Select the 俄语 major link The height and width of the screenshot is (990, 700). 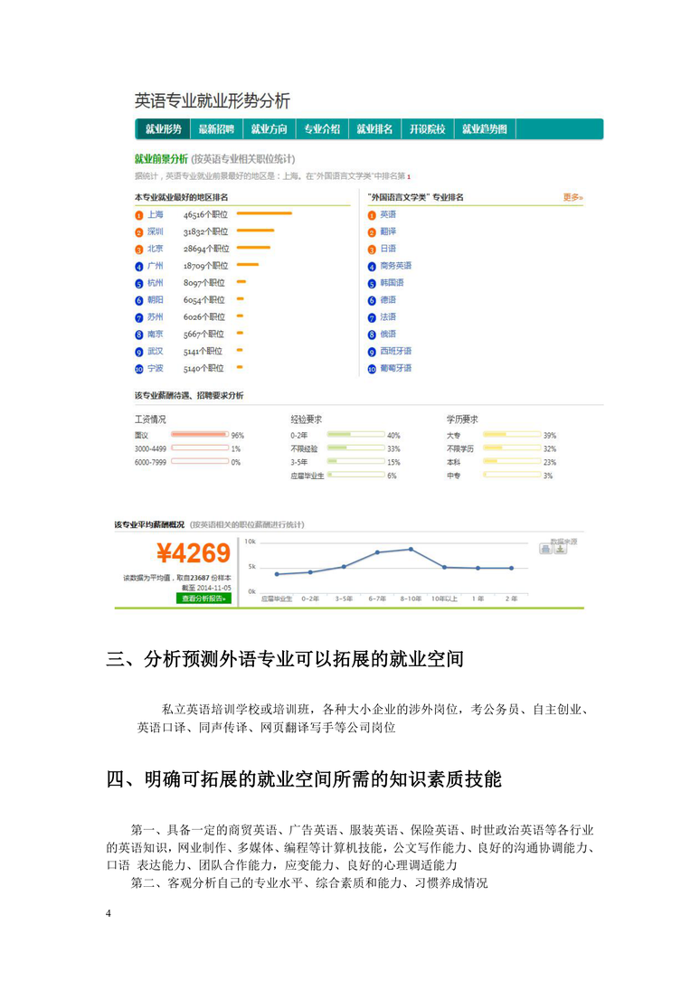389,334
